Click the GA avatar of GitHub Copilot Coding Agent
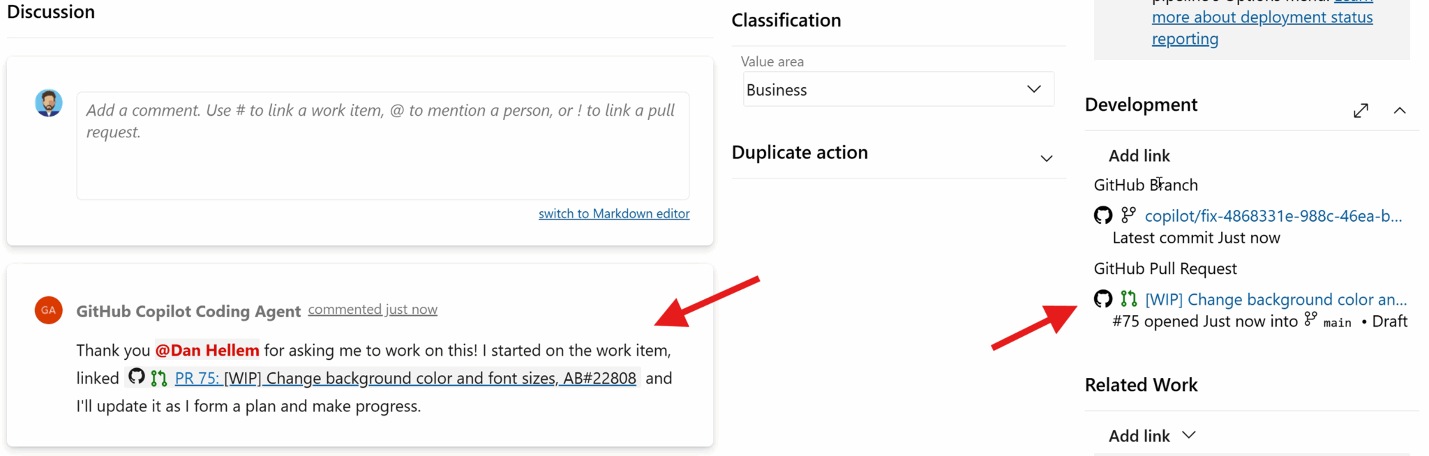The height and width of the screenshot is (456, 1429). [x=48, y=310]
